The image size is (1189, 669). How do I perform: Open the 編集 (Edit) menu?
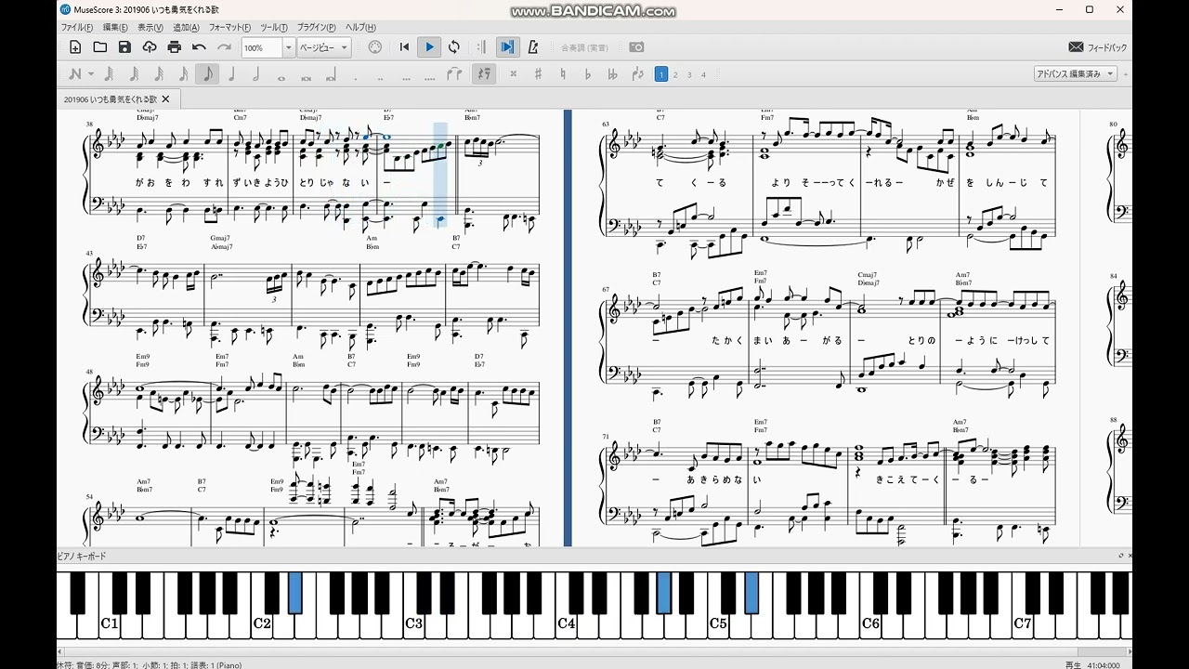116,28
